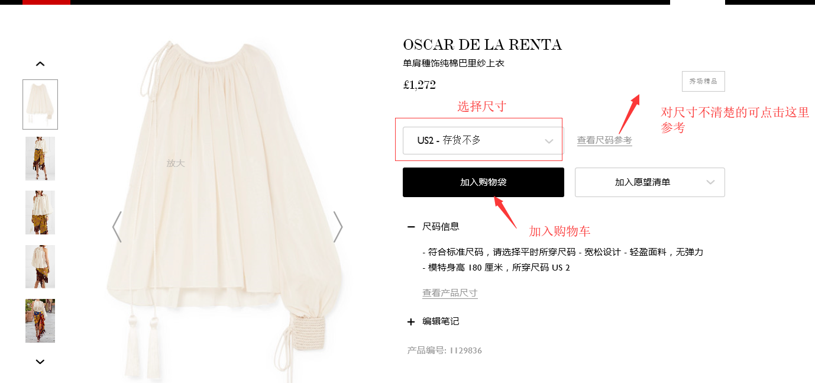The image size is (815, 383).
Task: Select first thumbnail of white blouse
Action: coord(40,104)
